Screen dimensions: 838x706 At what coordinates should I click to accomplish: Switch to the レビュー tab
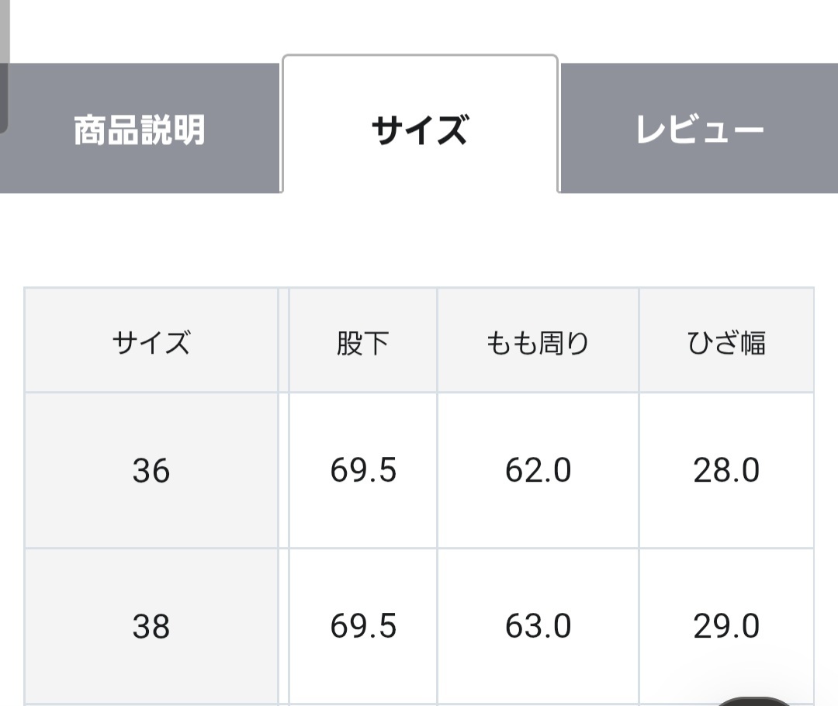699,130
